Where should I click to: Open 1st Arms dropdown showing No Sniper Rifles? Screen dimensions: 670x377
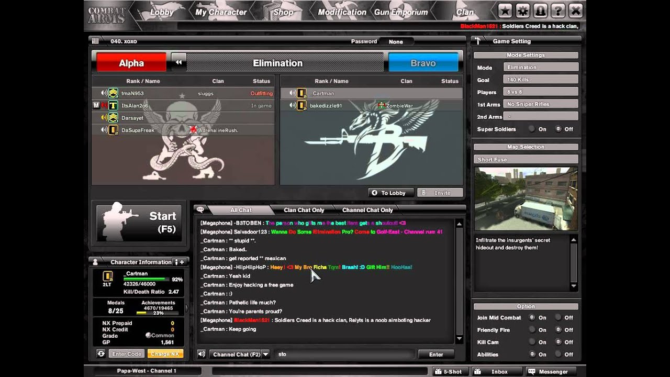tap(541, 104)
